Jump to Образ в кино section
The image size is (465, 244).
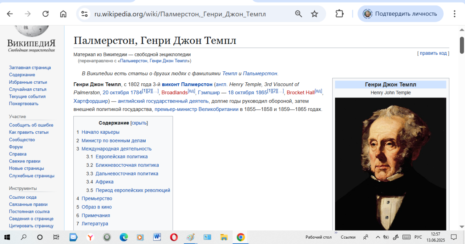pos(97,207)
